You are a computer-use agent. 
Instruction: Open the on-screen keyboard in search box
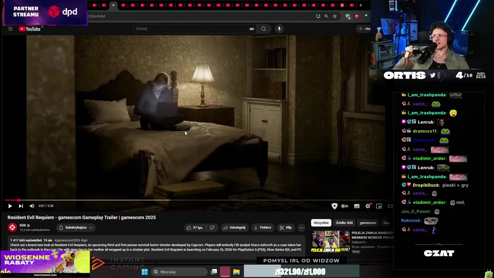252,29
